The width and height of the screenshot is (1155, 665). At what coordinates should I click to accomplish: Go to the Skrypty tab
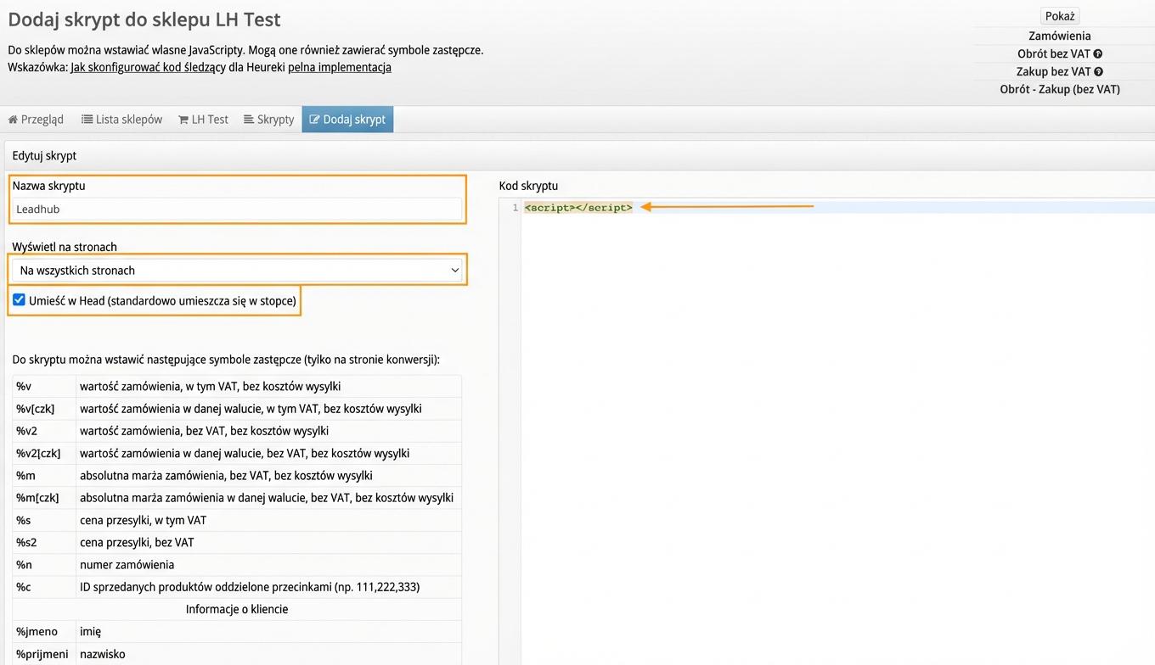pyautogui.click(x=268, y=120)
